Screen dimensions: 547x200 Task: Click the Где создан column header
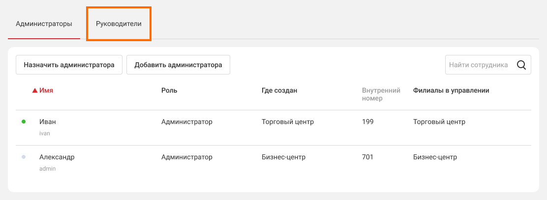tap(279, 91)
